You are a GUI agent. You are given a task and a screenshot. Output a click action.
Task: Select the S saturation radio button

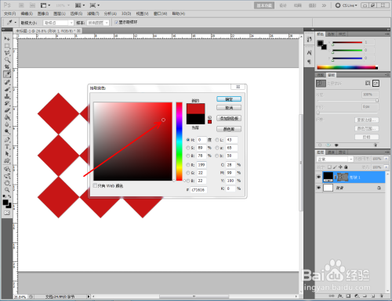click(188, 148)
